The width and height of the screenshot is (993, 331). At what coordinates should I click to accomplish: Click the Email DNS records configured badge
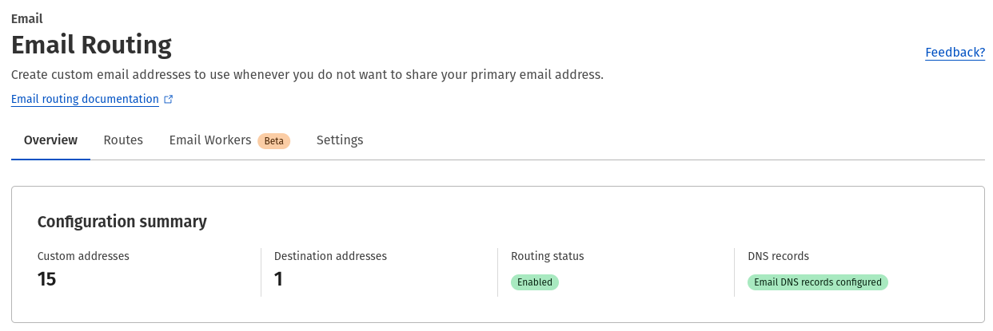[817, 282]
